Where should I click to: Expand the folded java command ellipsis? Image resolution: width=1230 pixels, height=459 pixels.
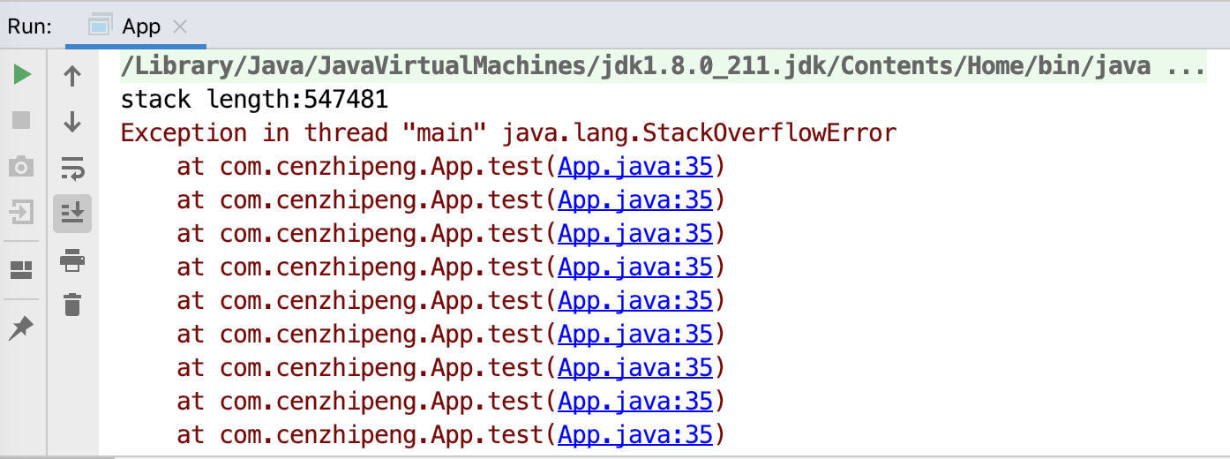tap(1186, 66)
